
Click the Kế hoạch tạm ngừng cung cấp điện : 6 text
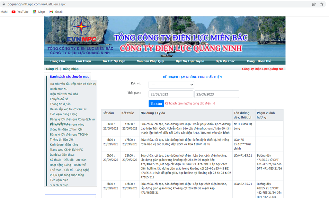190,103
